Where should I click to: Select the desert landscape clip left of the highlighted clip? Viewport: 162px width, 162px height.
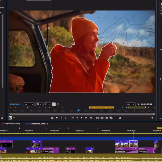(122, 144)
